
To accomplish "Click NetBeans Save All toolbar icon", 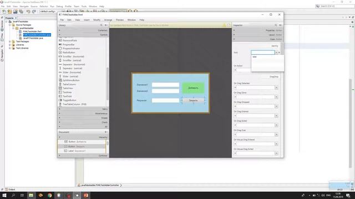I will tap(21, 11).
